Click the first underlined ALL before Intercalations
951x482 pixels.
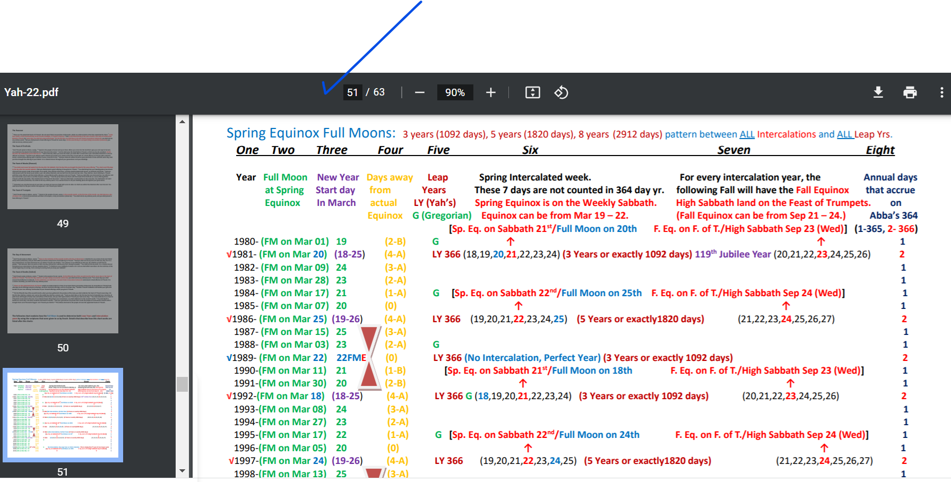coord(747,134)
